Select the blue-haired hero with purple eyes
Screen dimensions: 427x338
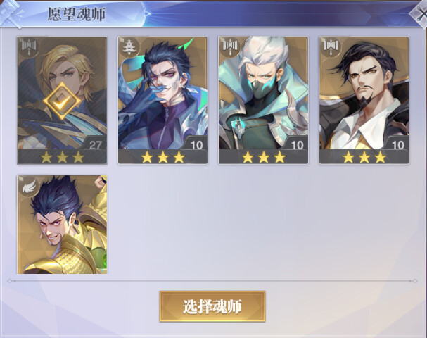(x=162, y=100)
